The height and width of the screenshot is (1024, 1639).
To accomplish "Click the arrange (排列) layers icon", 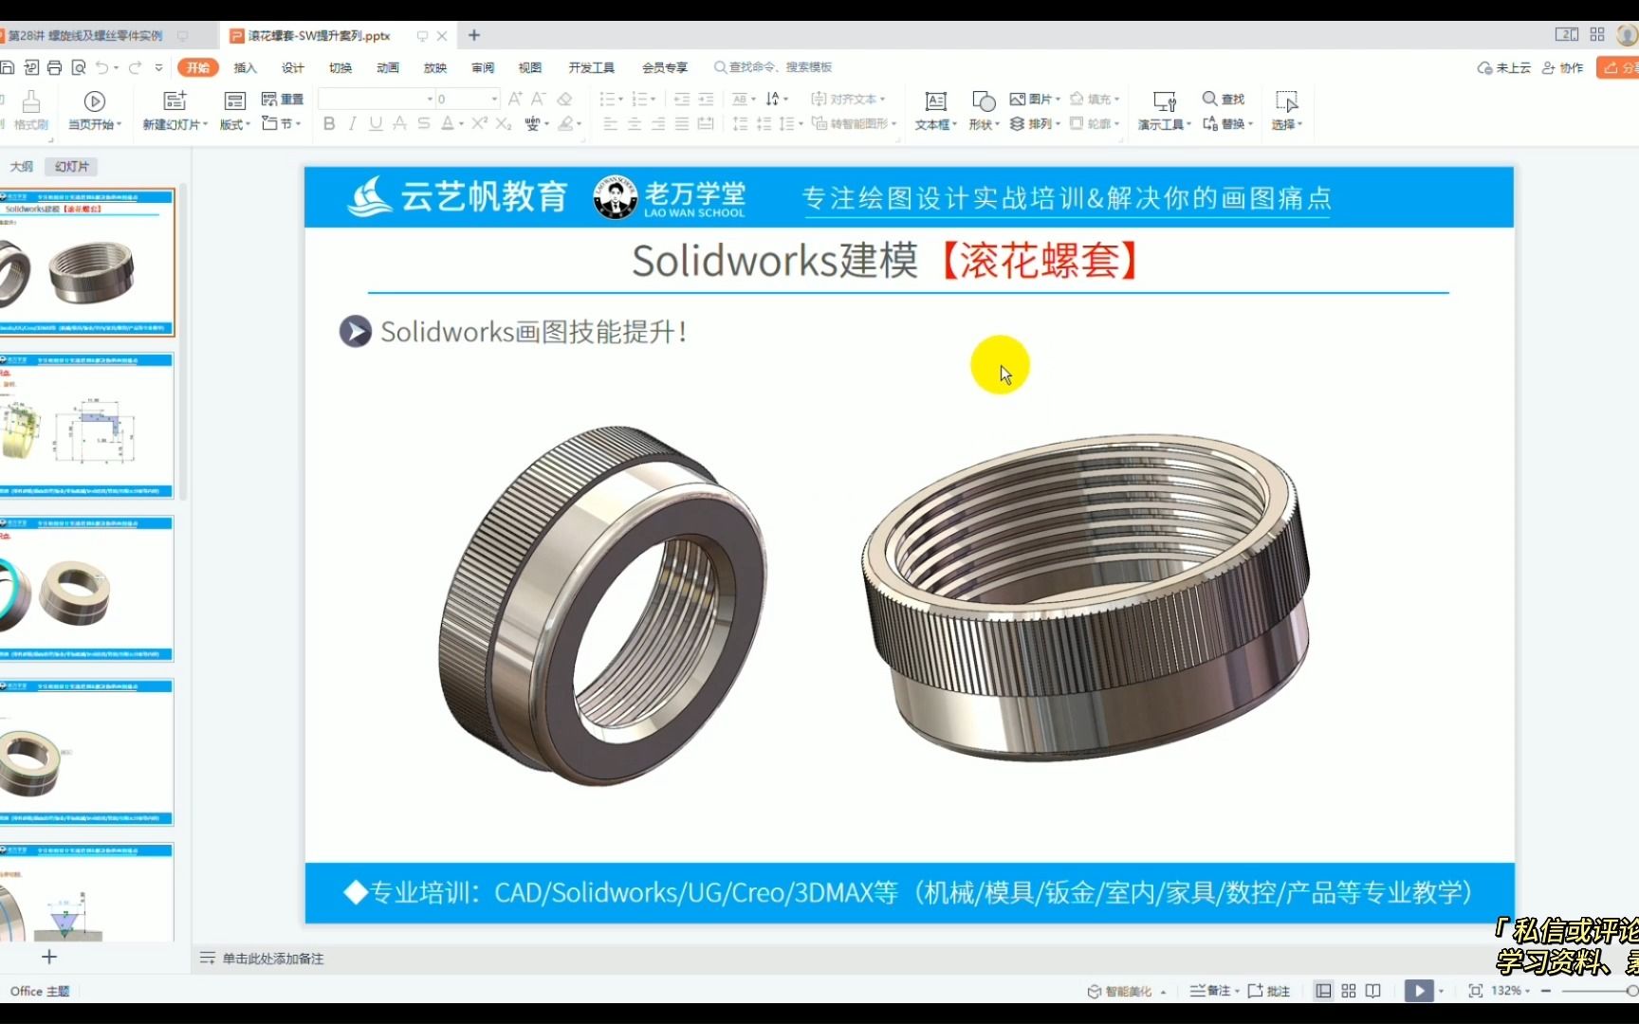I will (1017, 124).
